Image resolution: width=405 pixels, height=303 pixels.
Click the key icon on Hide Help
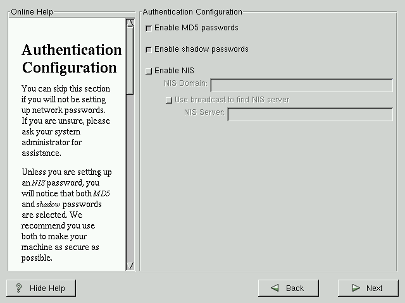[18, 288]
